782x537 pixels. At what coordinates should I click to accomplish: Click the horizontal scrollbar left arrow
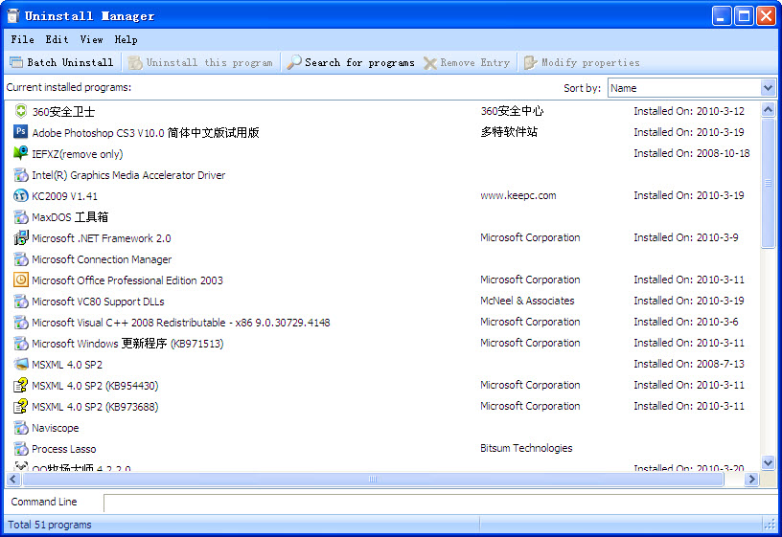13,480
